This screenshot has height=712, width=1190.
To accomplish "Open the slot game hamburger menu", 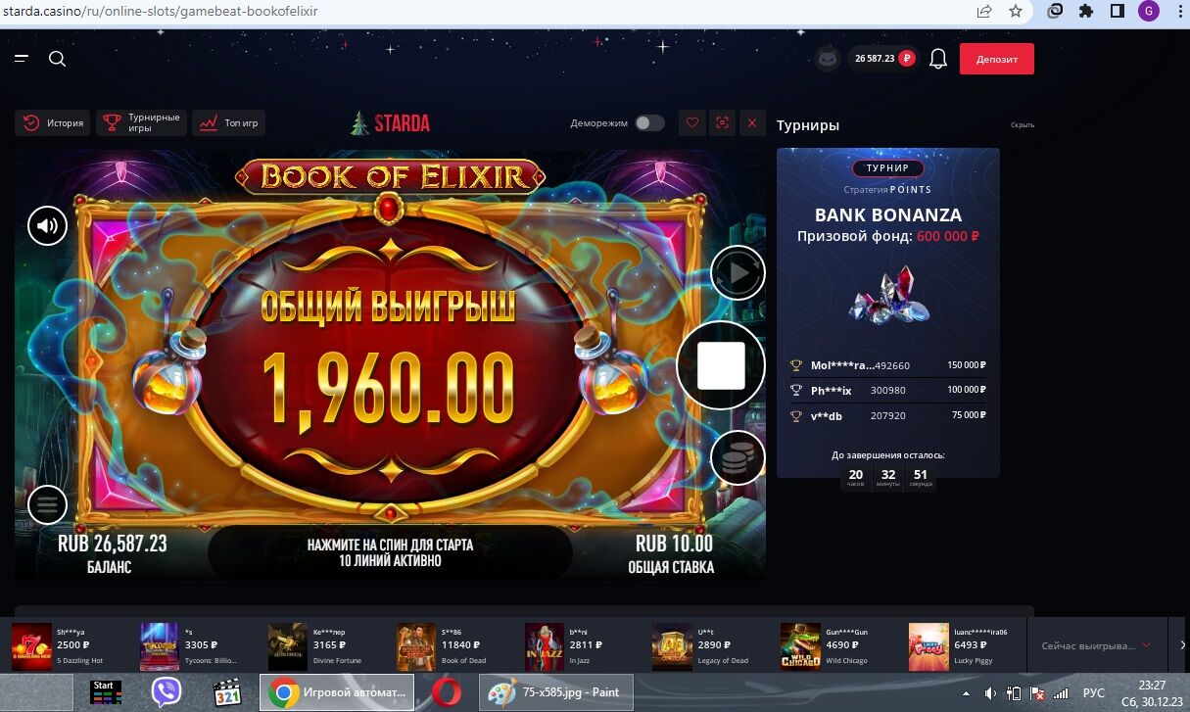I will tap(47, 505).
